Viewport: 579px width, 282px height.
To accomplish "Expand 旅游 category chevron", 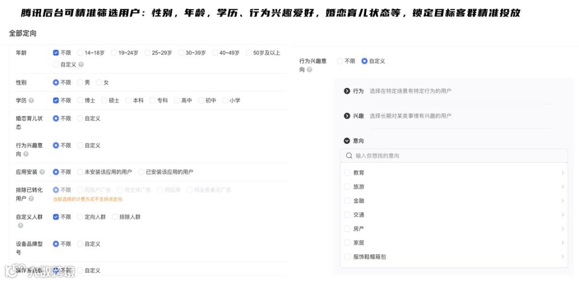I will pyautogui.click(x=563, y=187).
